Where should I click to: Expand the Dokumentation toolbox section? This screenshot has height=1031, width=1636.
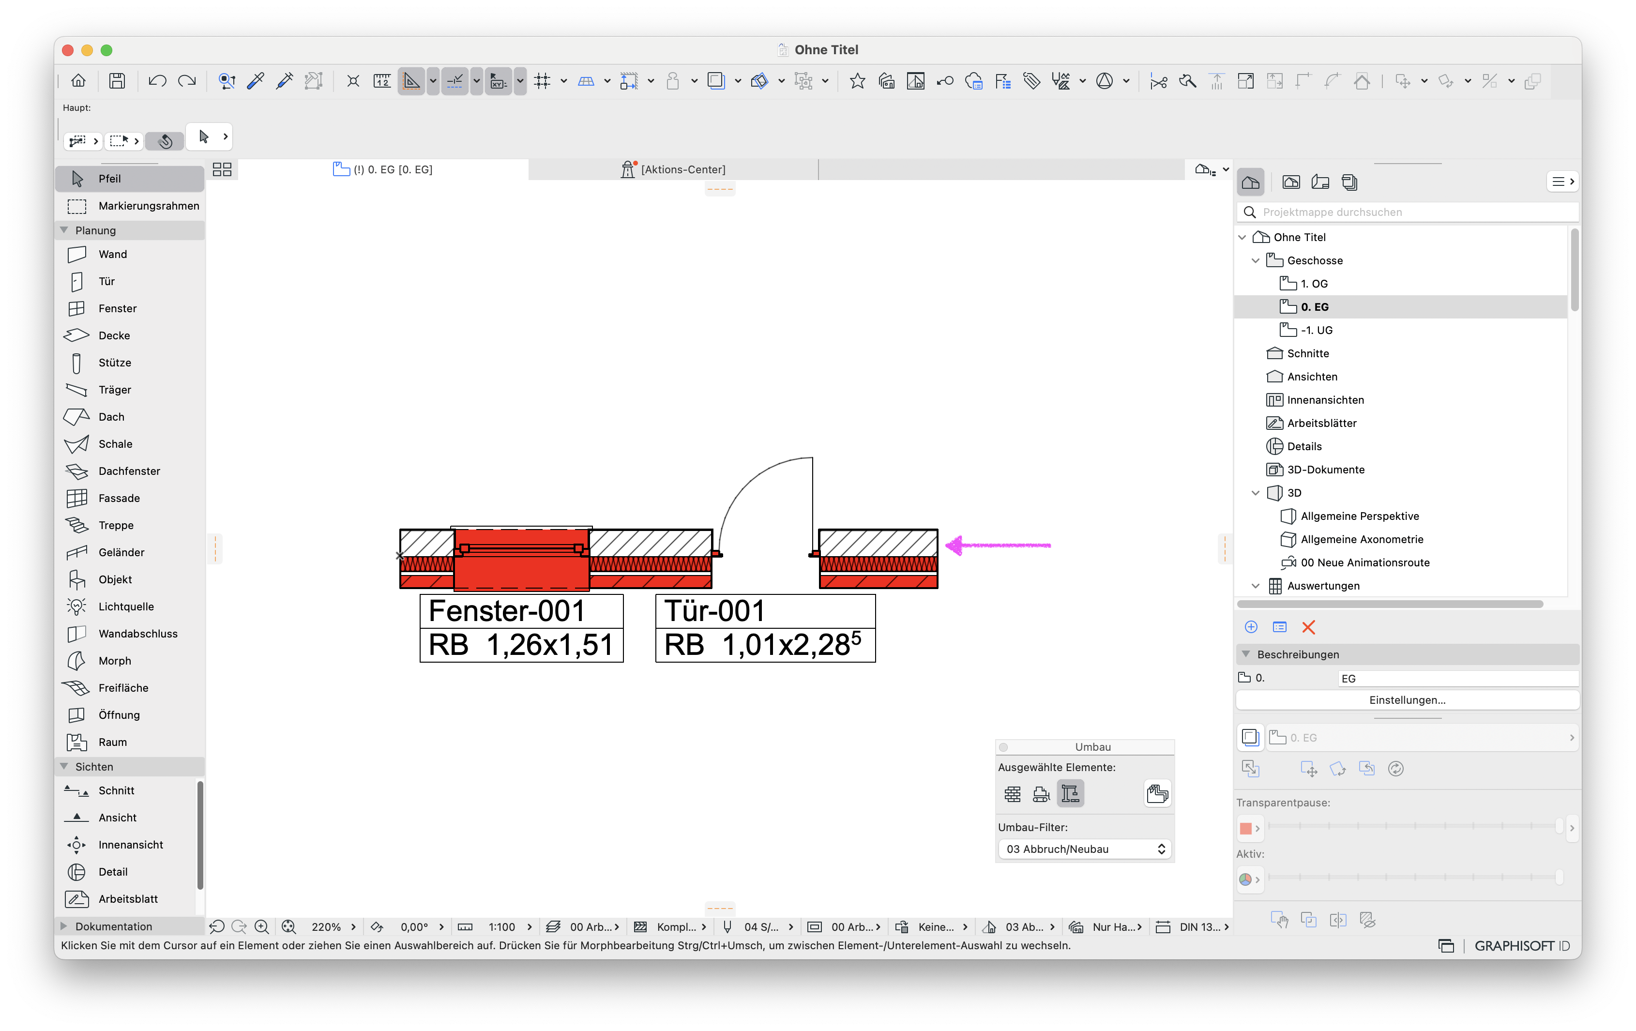[x=64, y=927]
